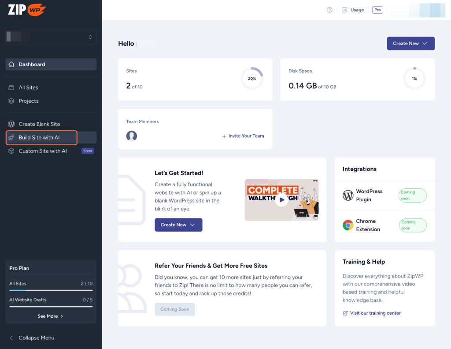Viewport: 451px width, 349px height.
Task: Play the Complete Walkthrough video thumbnail
Action: pyautogui.click(x=281, y=200)
